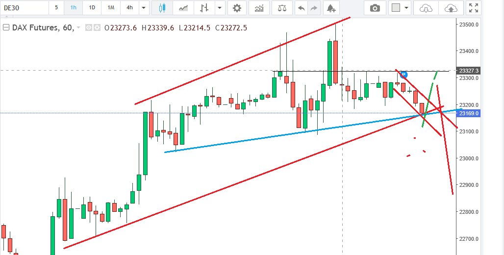Click the 23000.0 price axis label
The height and width of the screenshot is (255, 504).
point(469,158)
